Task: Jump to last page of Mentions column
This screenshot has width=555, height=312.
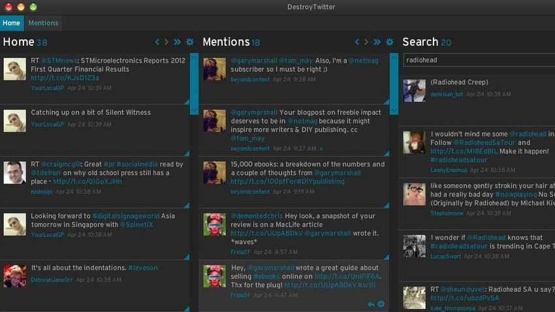Action: (x=377, y=42)
